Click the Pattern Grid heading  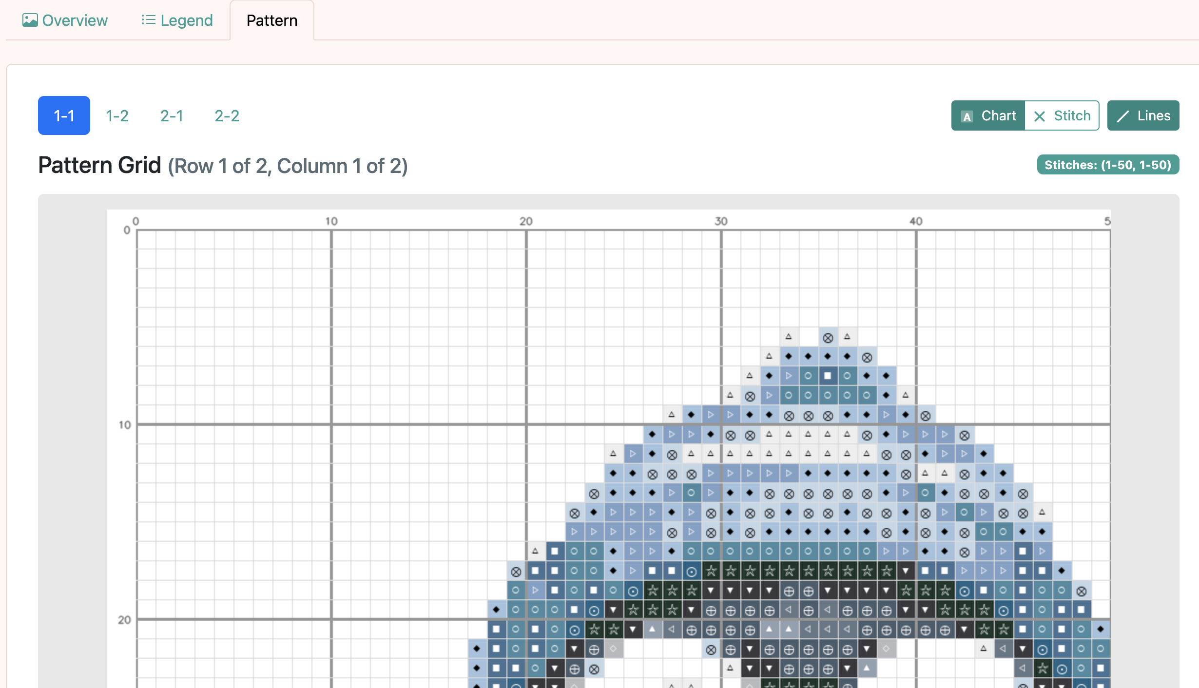(99, 165)
